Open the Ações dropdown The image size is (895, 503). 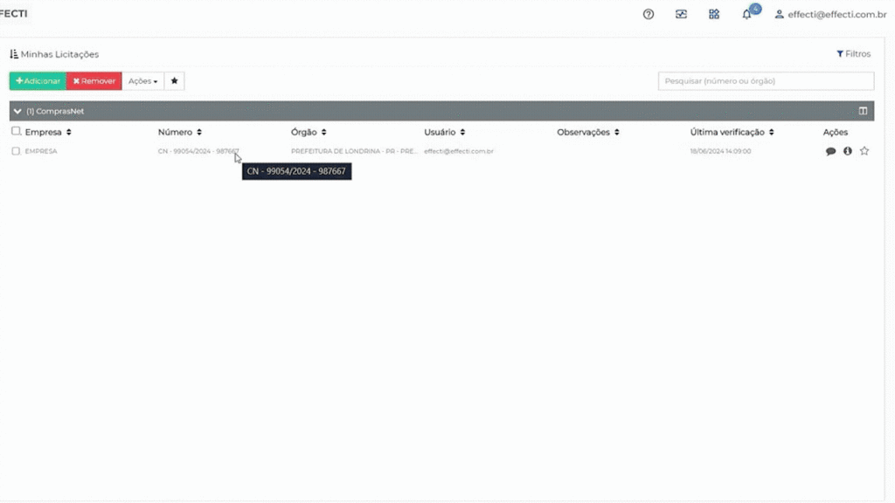pyautogui.click(x=142, y=81)
